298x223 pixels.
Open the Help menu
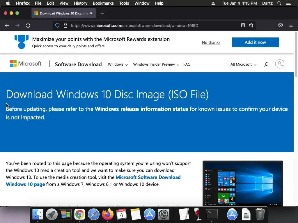tap(159, 3)
